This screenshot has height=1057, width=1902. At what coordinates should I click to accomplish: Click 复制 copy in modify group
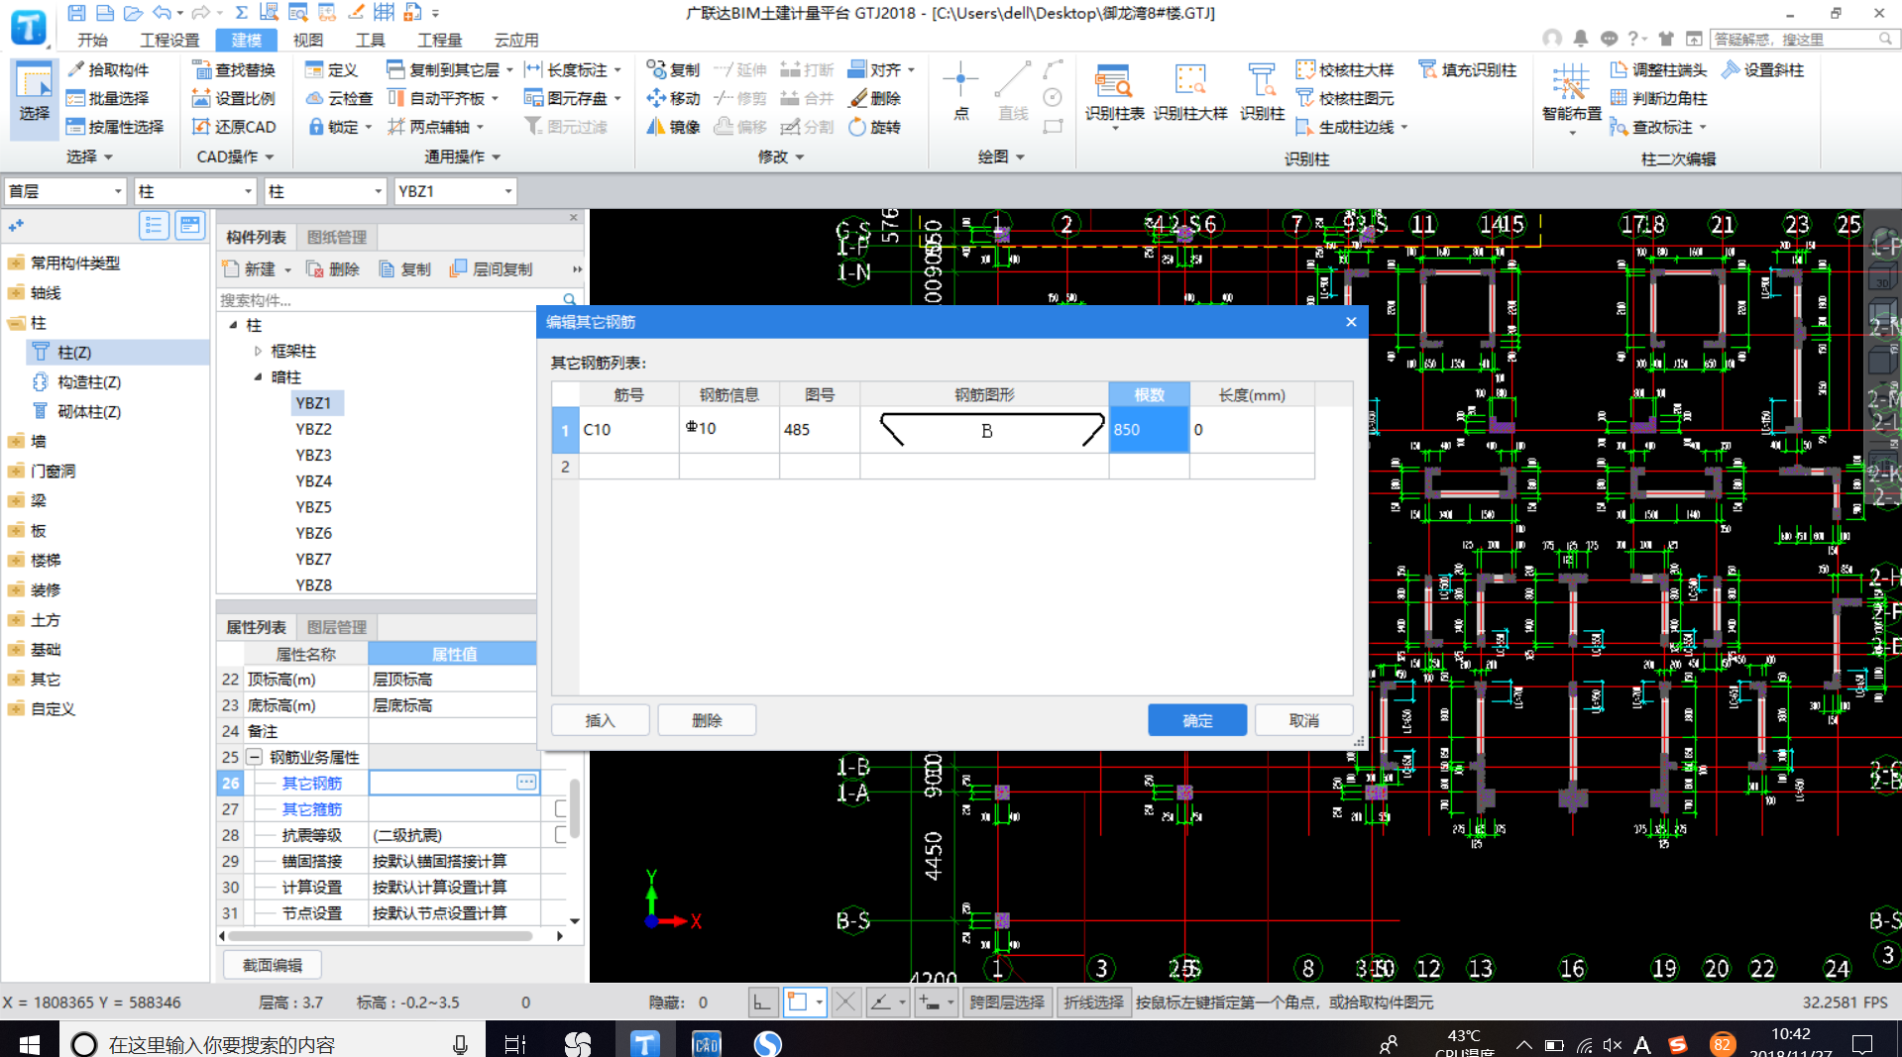tap(673, 69)
